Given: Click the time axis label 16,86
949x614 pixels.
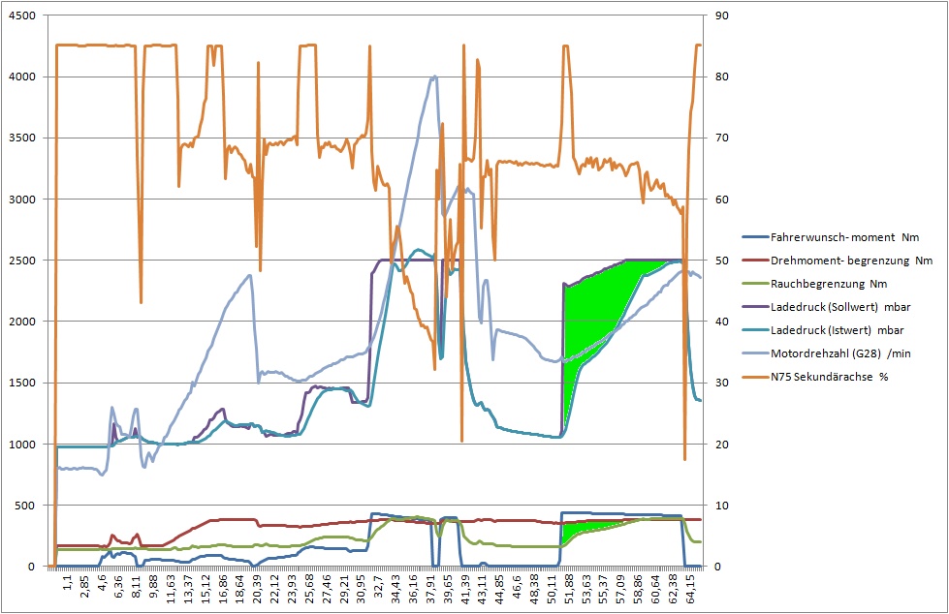Looking at the screenshot, I should click(223, 589).
